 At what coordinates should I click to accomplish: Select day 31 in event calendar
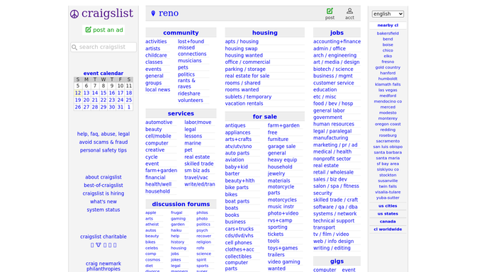[120, 107]
